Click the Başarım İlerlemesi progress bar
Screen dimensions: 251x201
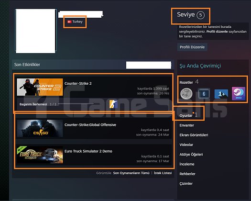[76, 104]
